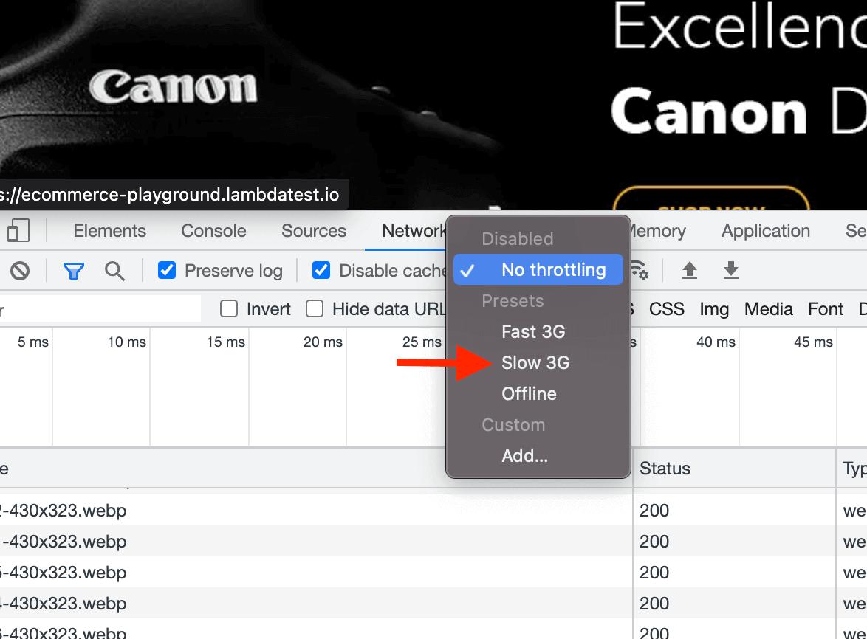Filter requests by CSS type
Viewport: 867px width, 639px height.
[666, 308]
